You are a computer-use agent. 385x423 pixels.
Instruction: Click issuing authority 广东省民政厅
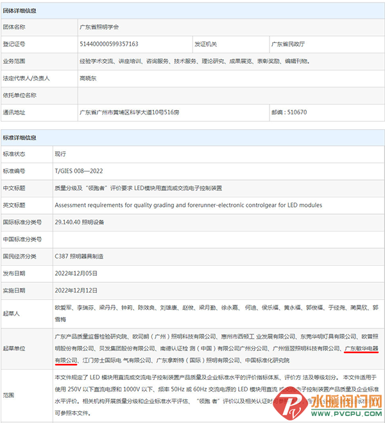tap(288, 44)
